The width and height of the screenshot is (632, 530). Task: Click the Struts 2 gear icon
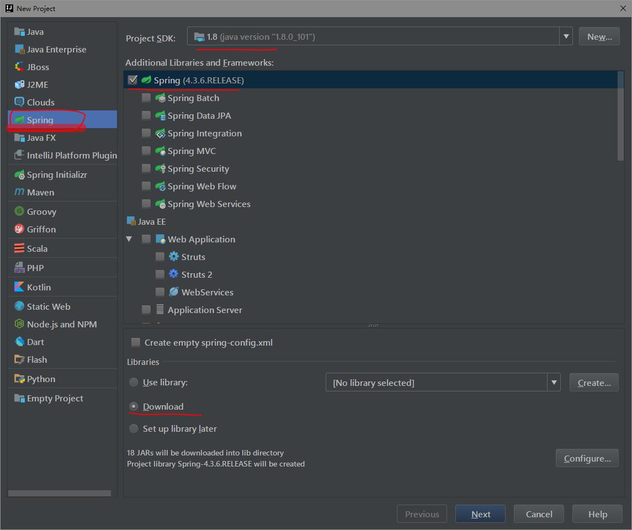click(x=174, y=274)
